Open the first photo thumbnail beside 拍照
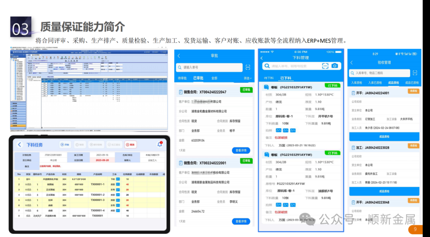This screenshot has width=430, height=237. (x=279, y=130)
